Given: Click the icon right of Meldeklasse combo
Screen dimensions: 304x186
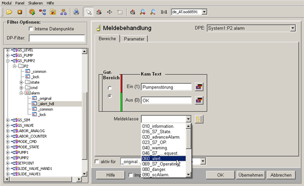Looking at the screenshot, I should point(199,119).
